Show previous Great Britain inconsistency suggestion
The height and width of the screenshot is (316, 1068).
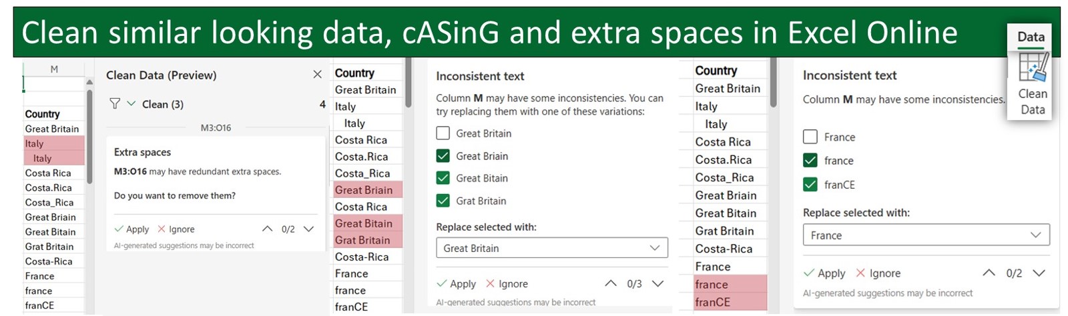click(x=610, y=283)
